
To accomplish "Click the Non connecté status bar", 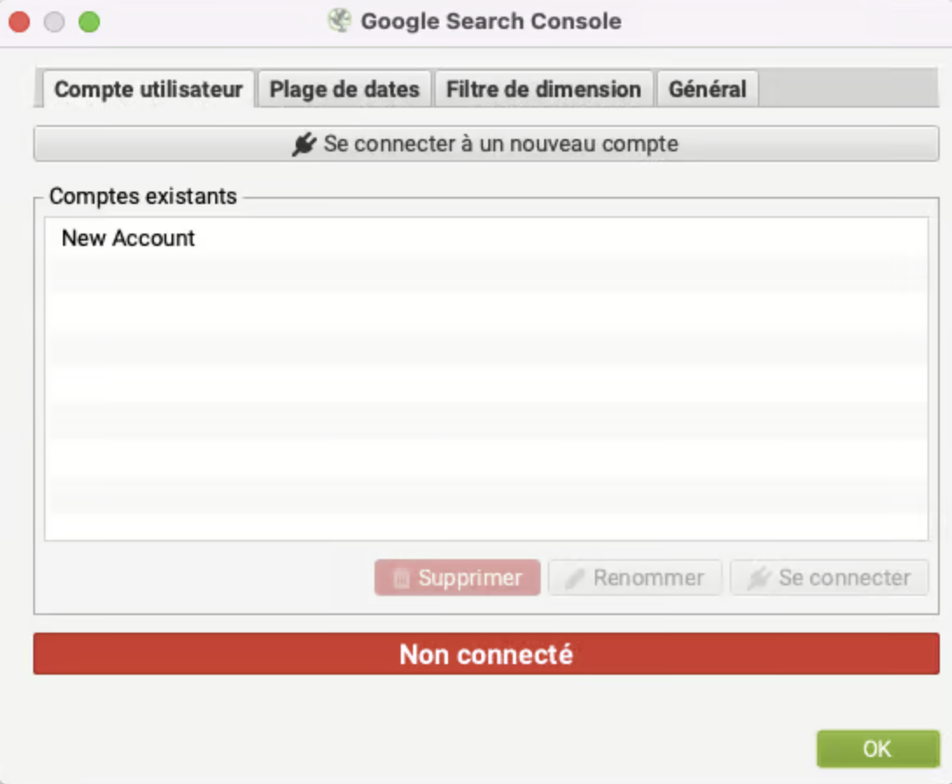I will [x=486, y=654].
